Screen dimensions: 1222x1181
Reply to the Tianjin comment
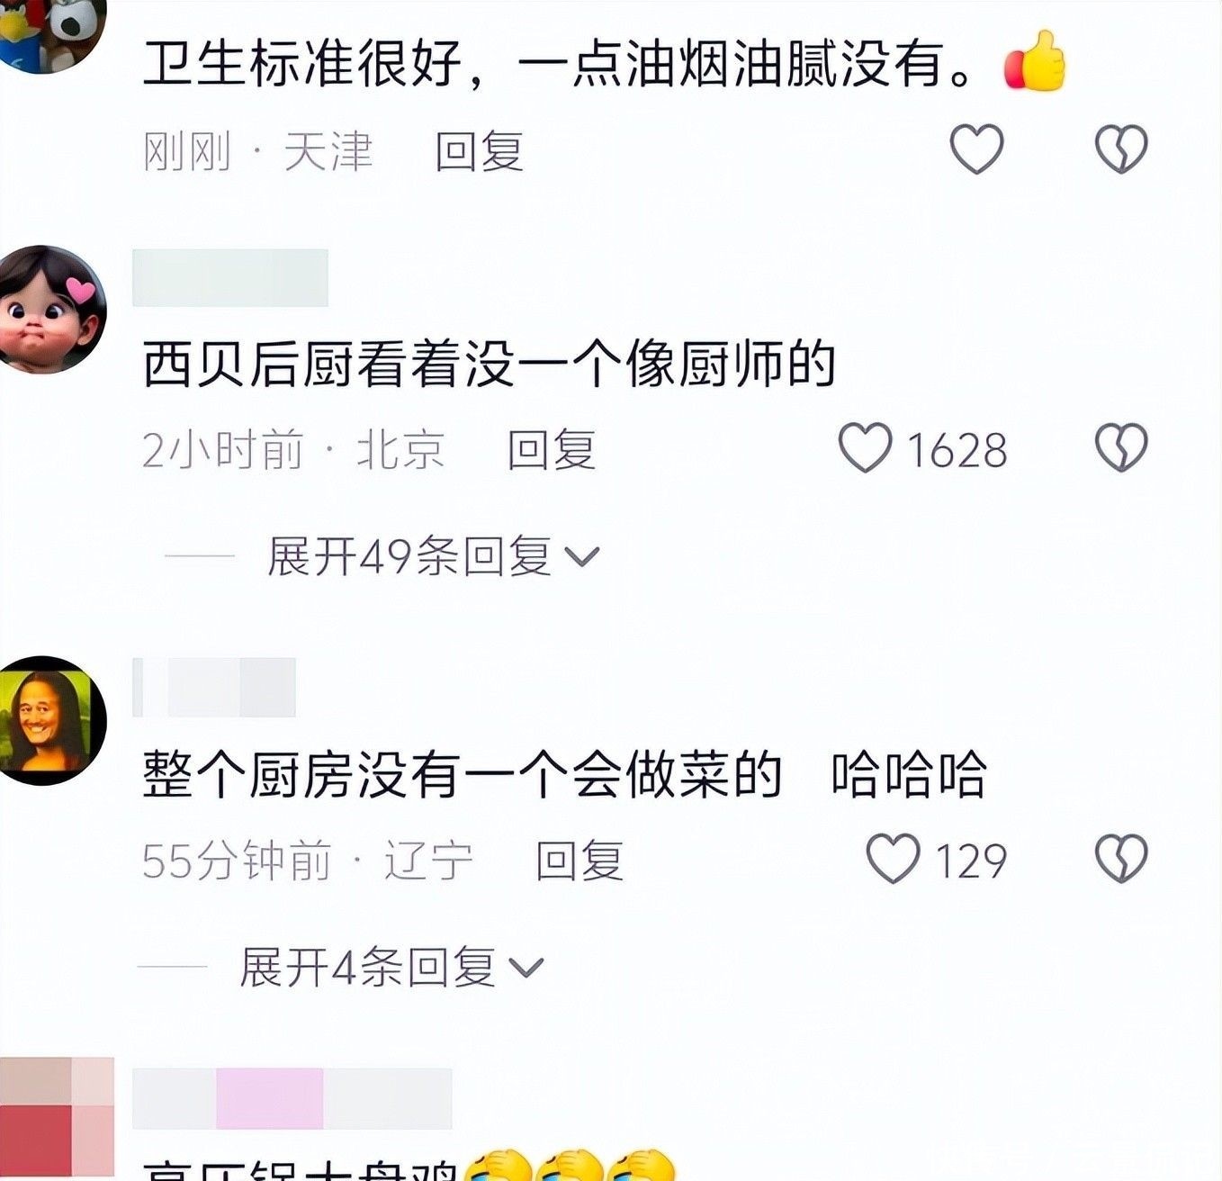(x=480, y=150)
